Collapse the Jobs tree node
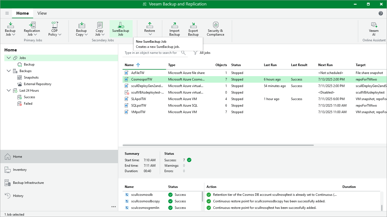Viewport: 387px width, 217px height. pos(9,58)
